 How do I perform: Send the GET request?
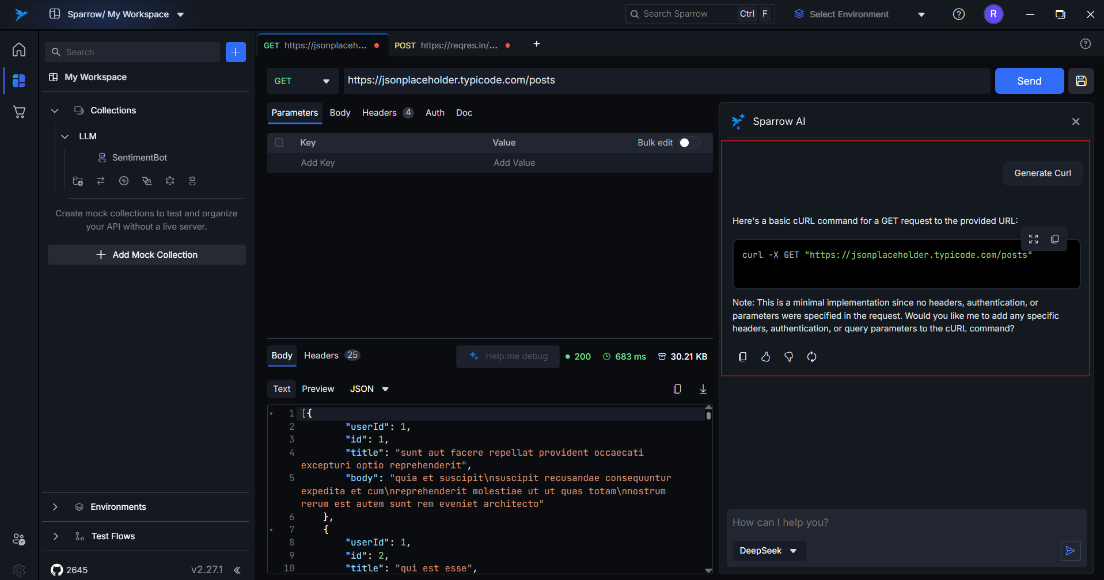[1029, 81]
